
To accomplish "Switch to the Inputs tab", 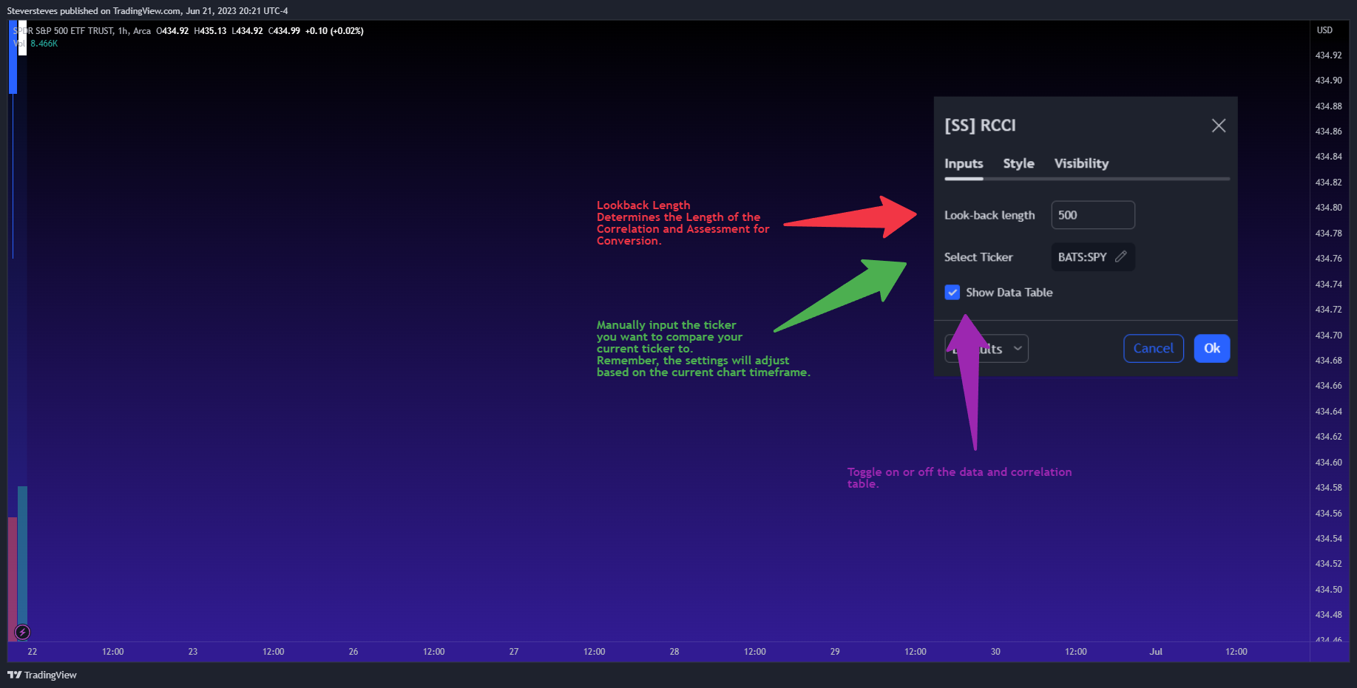I will [x=964, y=163].
